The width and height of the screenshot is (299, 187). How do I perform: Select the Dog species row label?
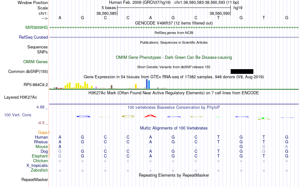pyautogui.click(x=44, y=151)
